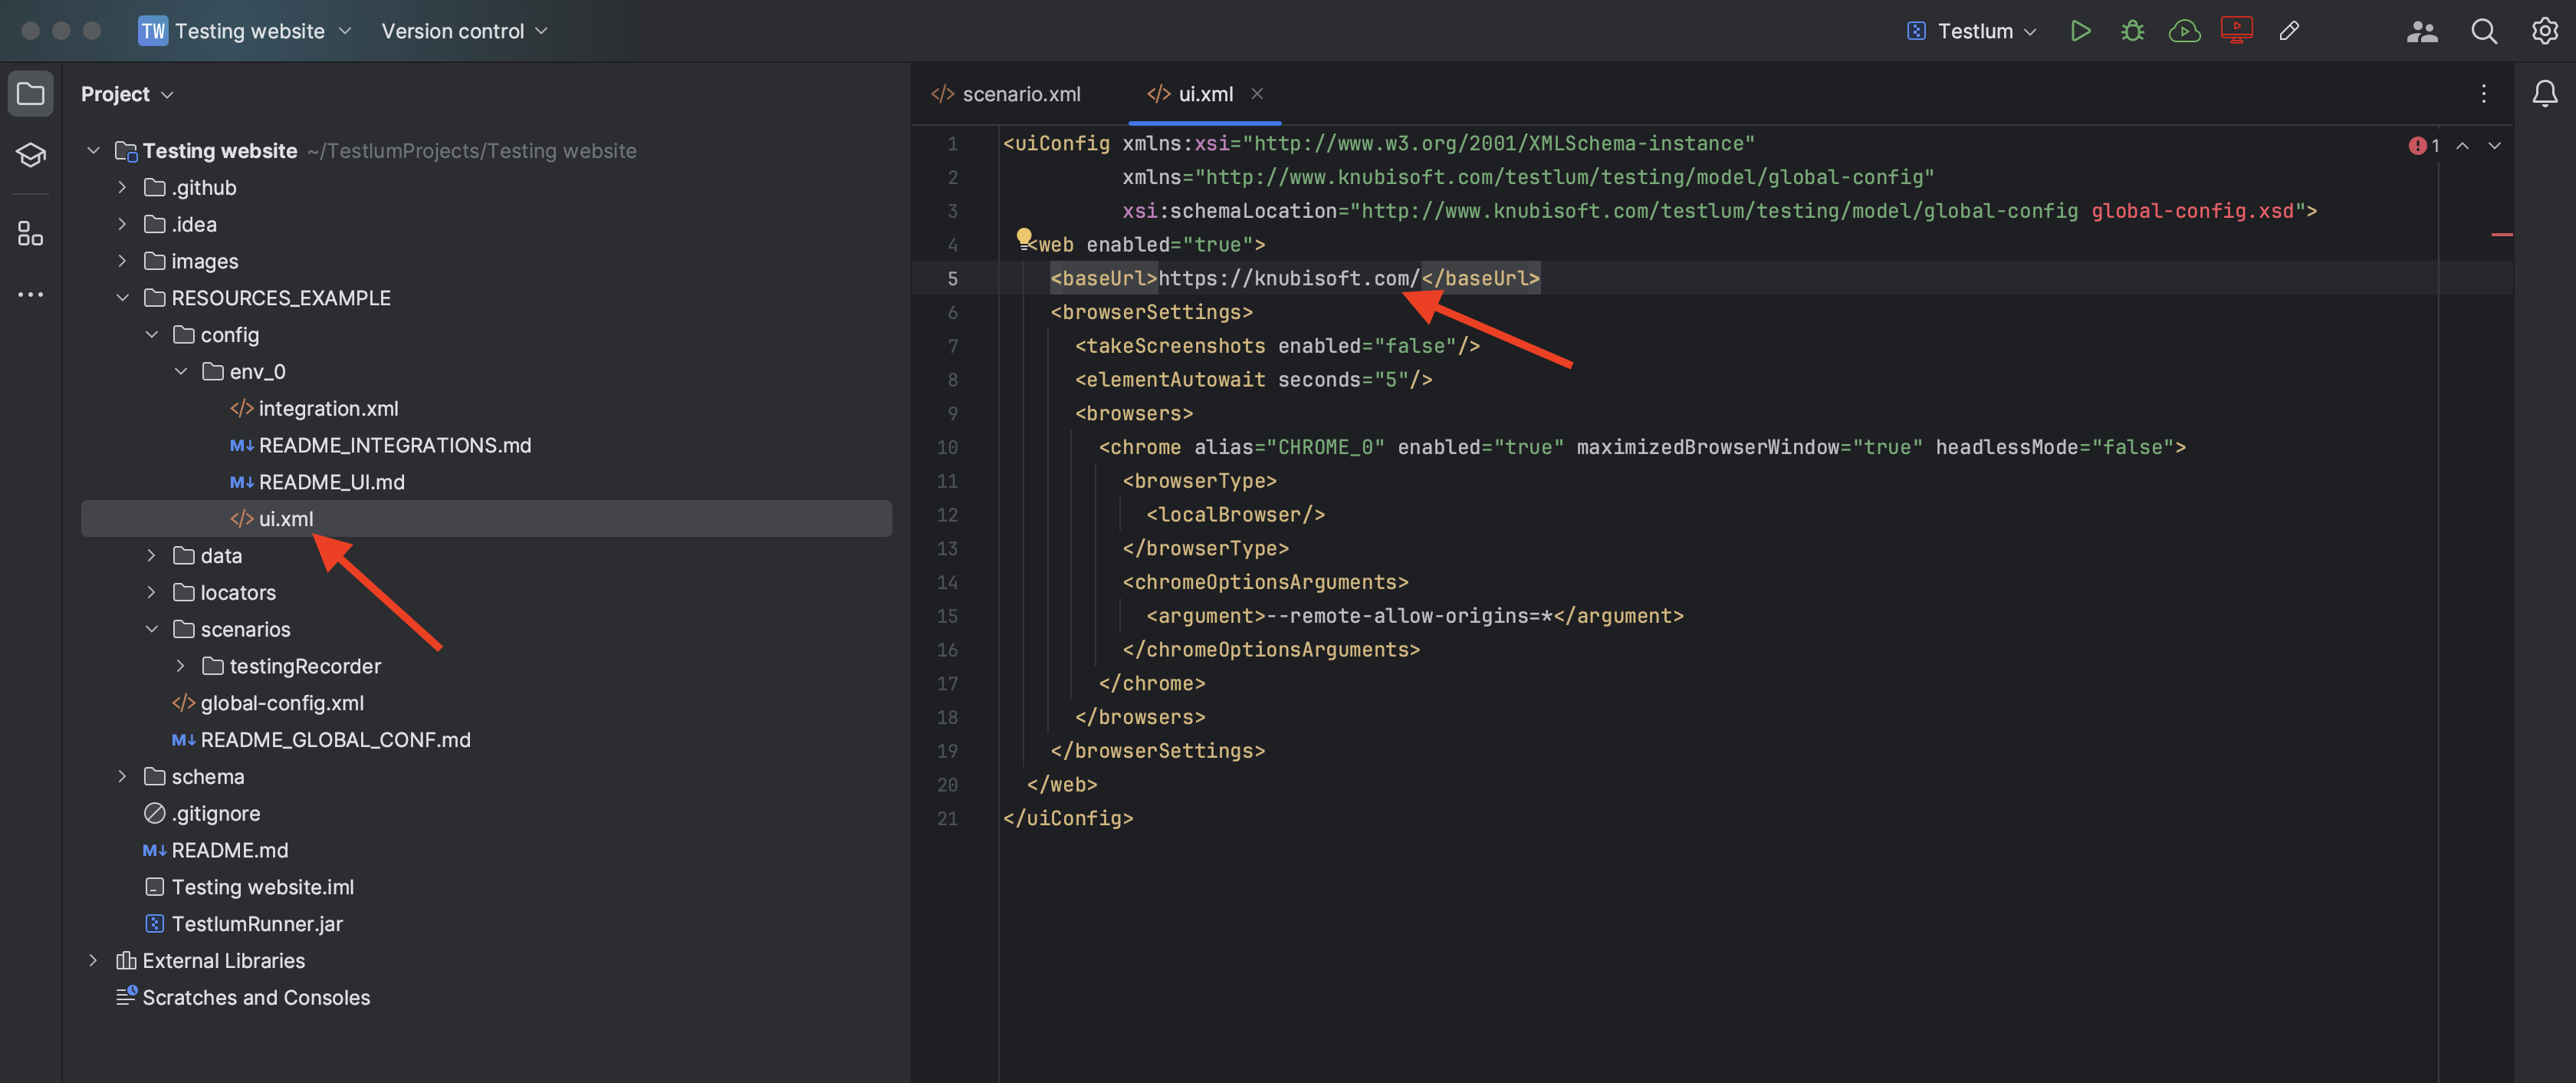Open Project view selector dropdown

[127, 94]
